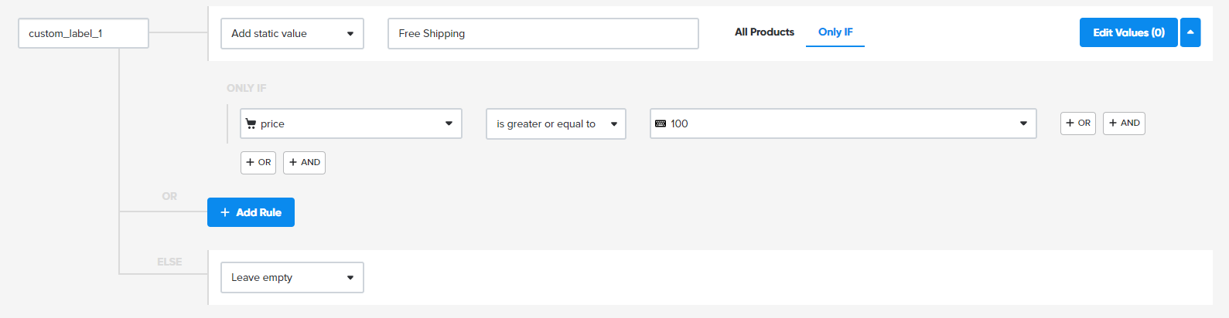Expand the price field dropdown arrow

pyautogui.click(x=449, y=123)
